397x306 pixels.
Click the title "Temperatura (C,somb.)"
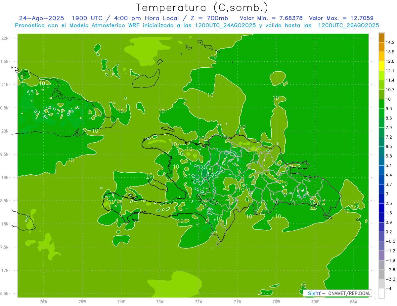(x=202, y=7)
